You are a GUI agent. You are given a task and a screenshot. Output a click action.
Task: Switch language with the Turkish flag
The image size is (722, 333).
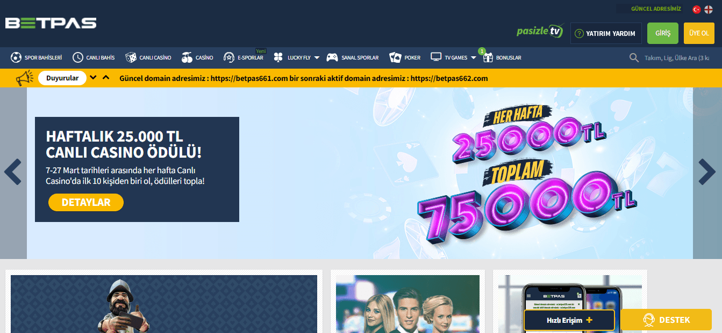(697, 9)
